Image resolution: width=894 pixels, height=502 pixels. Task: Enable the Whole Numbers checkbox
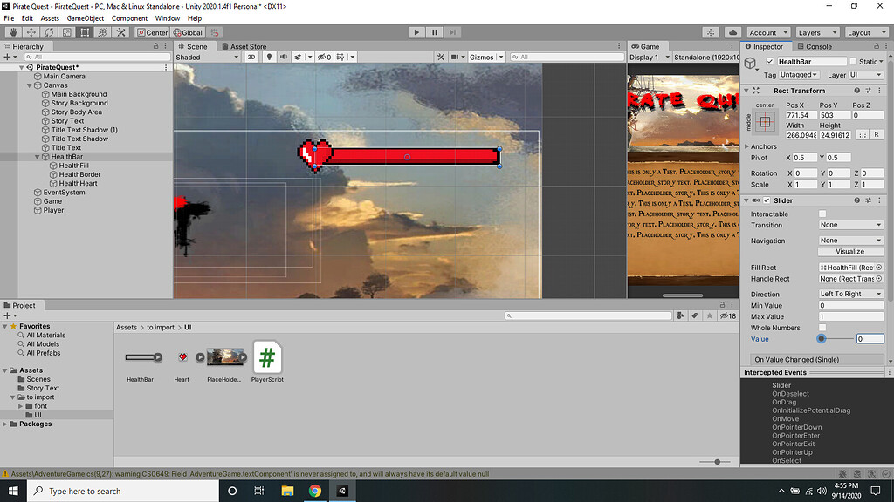pos(822,327)
